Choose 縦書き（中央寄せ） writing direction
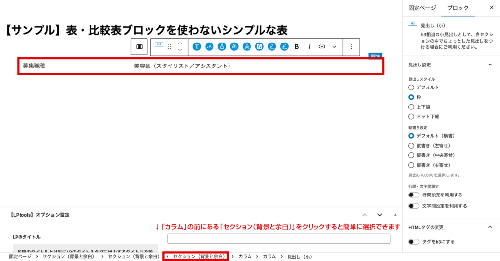500x261 pixels. click(411, 155)
